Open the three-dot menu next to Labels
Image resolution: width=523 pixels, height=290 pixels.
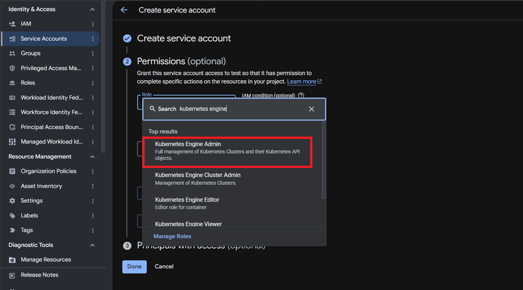click(93, 216)
